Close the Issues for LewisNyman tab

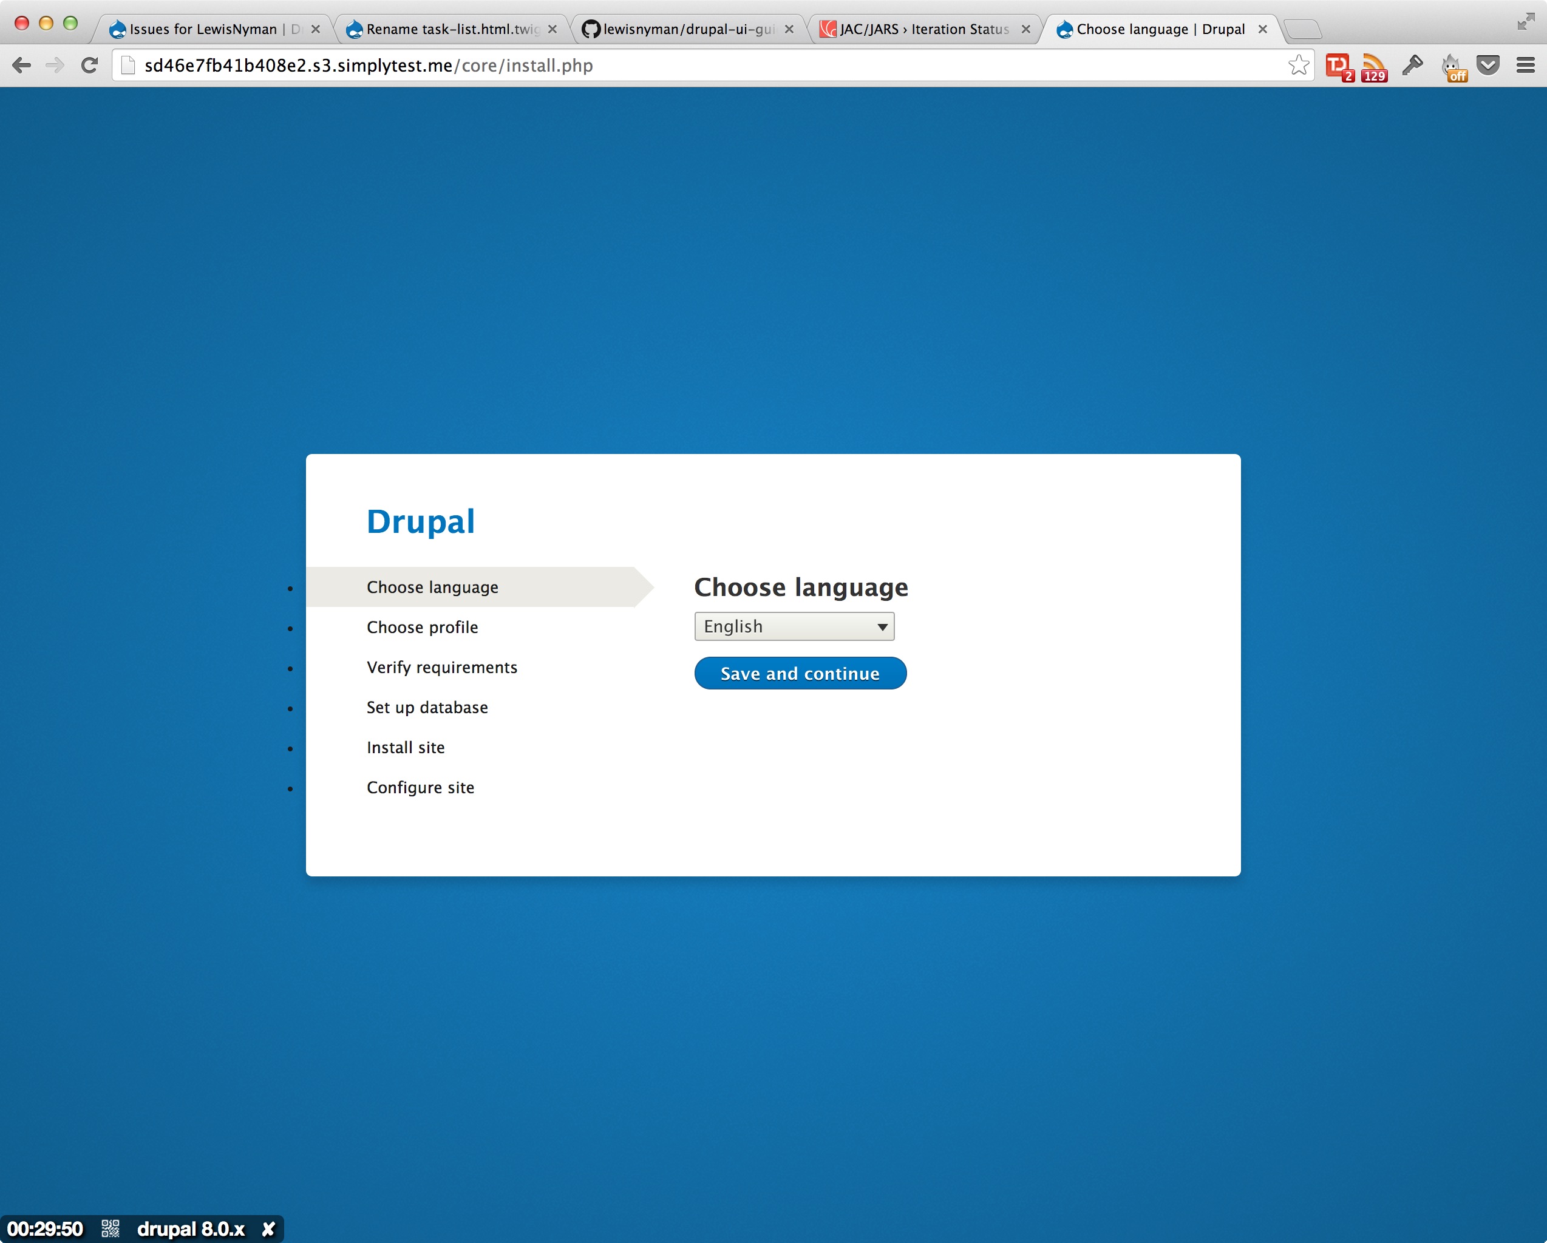(x=316, y=29)
